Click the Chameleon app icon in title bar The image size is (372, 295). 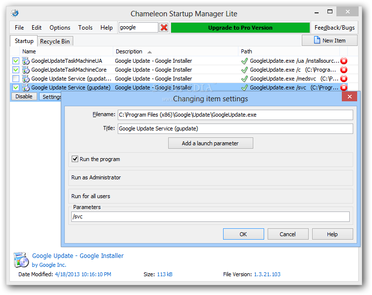pyautogui.click(x=15, y=13)
